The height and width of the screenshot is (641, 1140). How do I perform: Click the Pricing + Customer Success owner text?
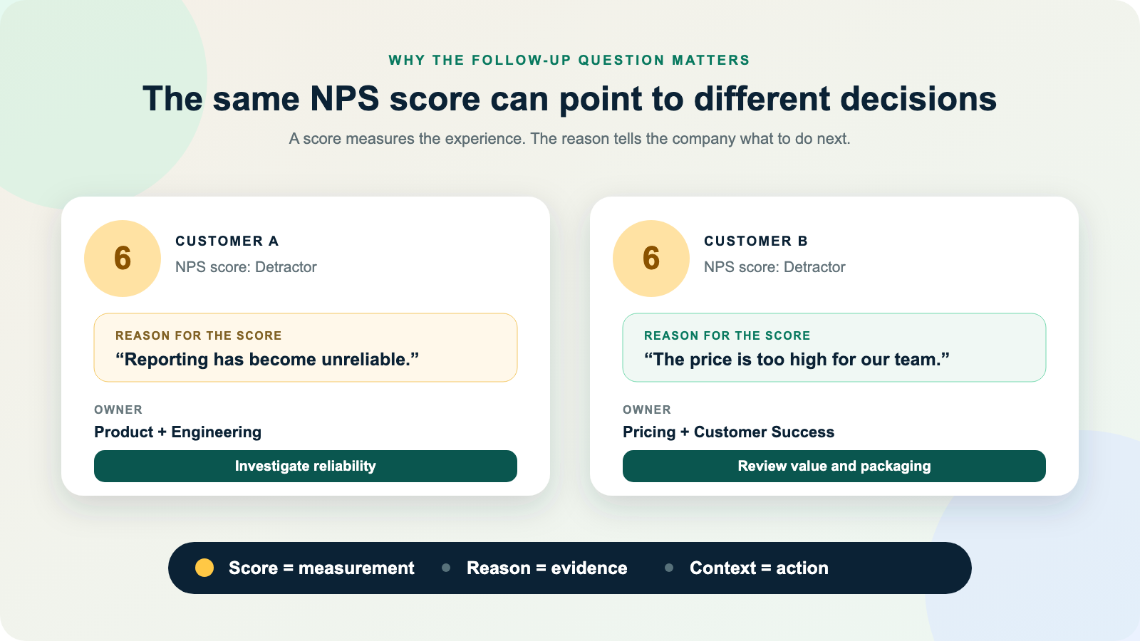coord(728,432)
